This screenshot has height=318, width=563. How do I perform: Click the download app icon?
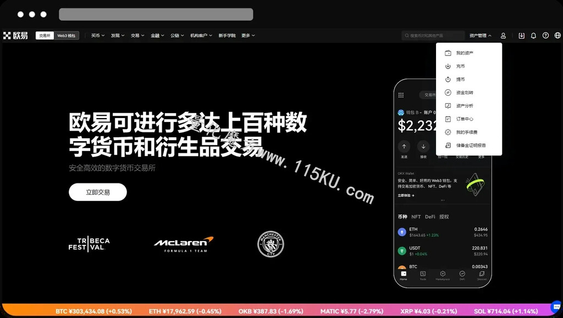(x=521, y=36)
